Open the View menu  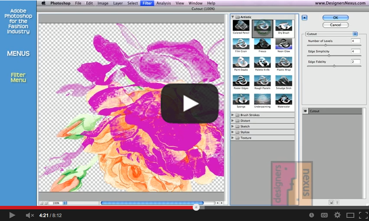(x=180, y=3)
